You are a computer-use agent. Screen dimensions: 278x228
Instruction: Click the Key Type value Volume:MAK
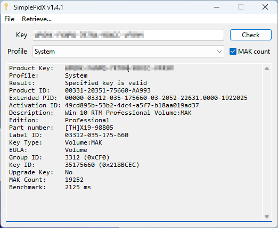point(84,142)
